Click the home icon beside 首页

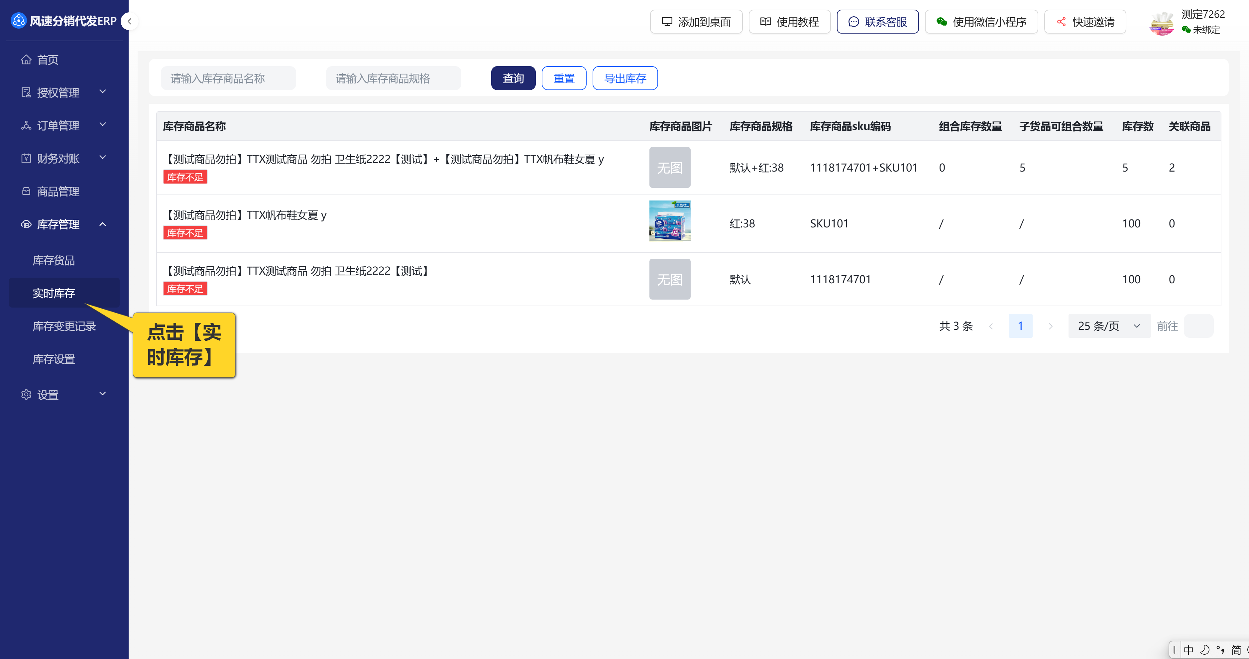(26, 60)
